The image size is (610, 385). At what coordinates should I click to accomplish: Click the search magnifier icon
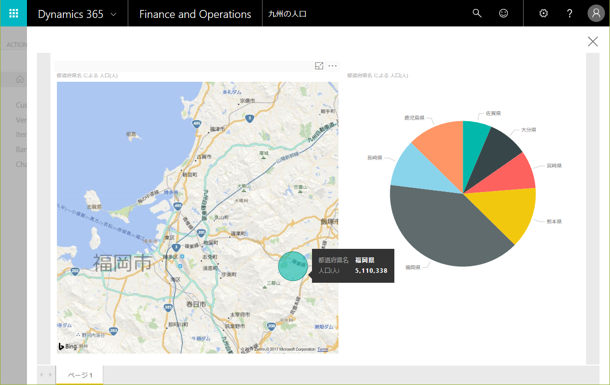coord(477,13)
